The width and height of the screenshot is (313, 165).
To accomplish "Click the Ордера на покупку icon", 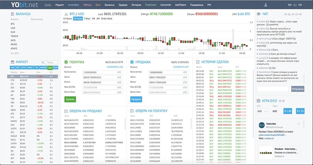I will (x=132, y=111).
